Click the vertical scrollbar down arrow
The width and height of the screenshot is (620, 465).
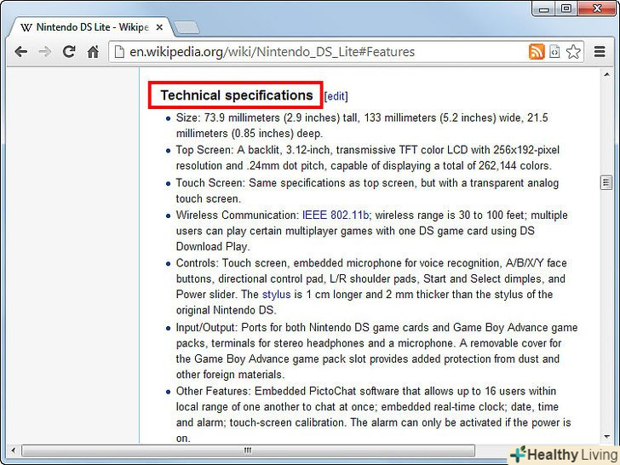tap(606, 437)
